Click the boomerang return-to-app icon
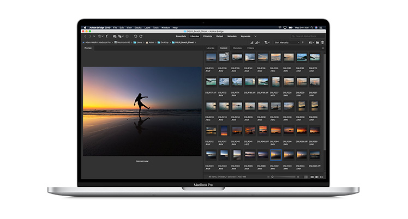The image size is (408, 219). (x=107, y=36)
